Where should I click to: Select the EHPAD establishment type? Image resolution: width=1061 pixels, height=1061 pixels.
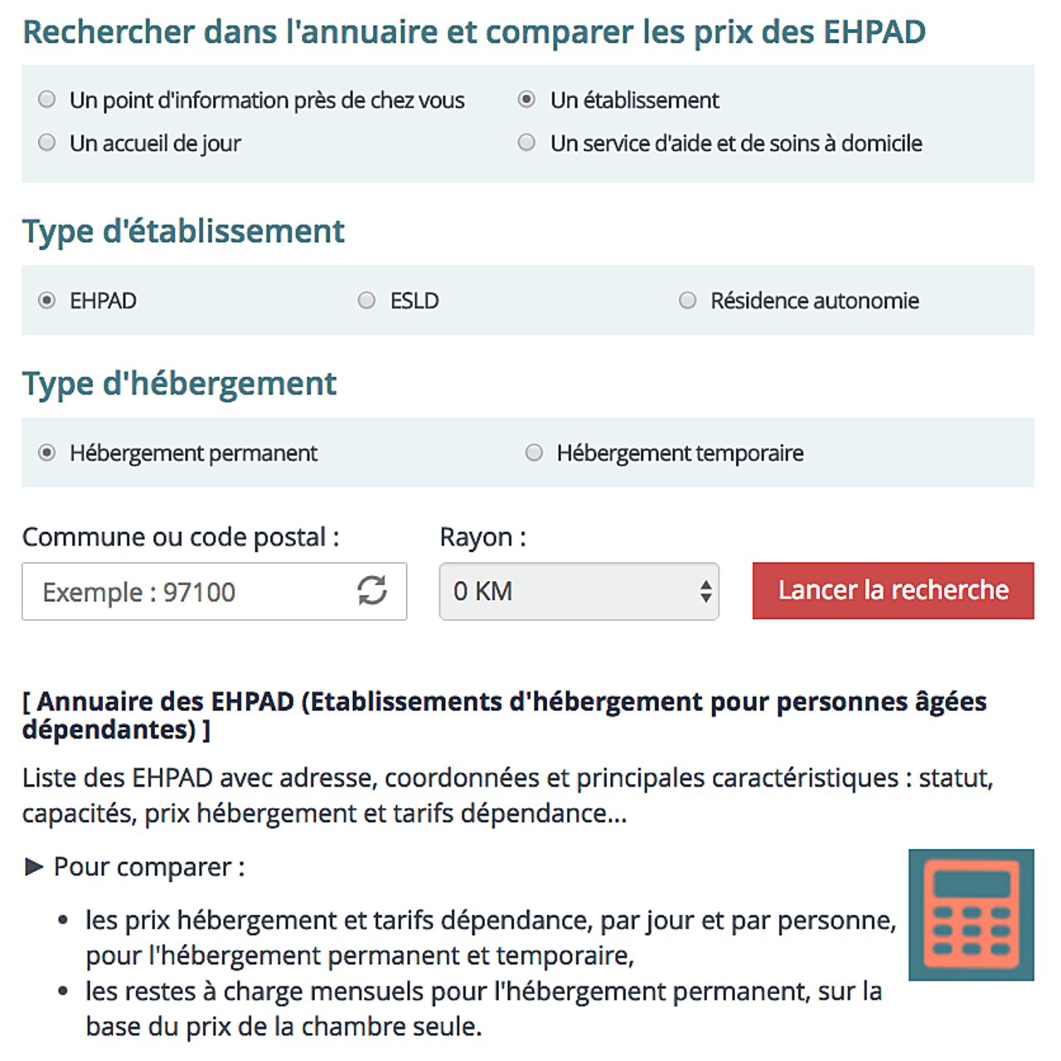[46, 300]
